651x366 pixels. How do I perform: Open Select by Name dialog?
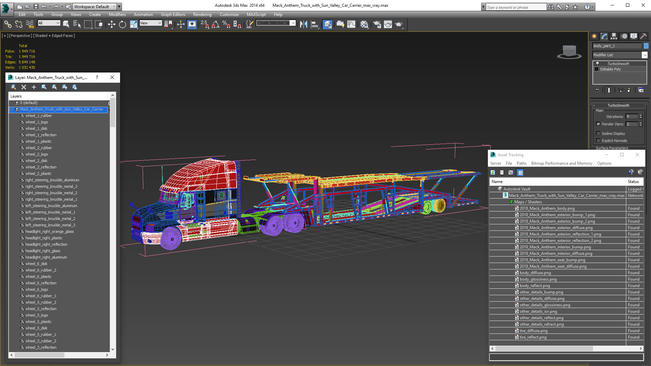pos(77,24)
